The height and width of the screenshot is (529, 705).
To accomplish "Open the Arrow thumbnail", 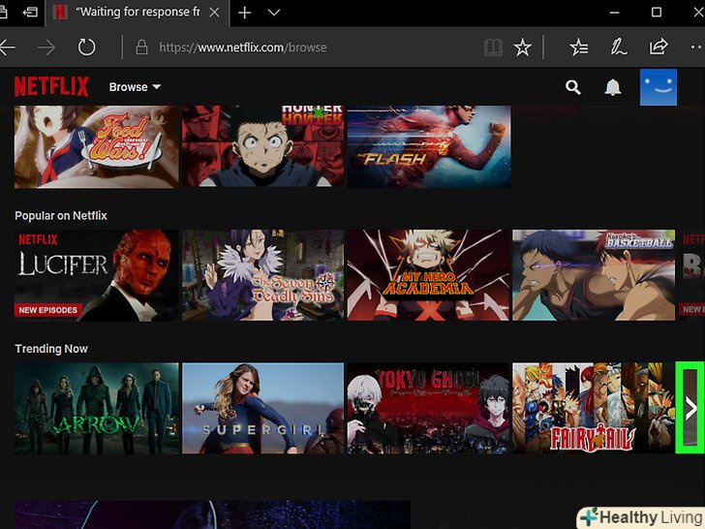I will point(96,409).
